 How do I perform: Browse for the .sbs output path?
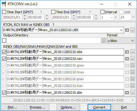click(132, 92)
